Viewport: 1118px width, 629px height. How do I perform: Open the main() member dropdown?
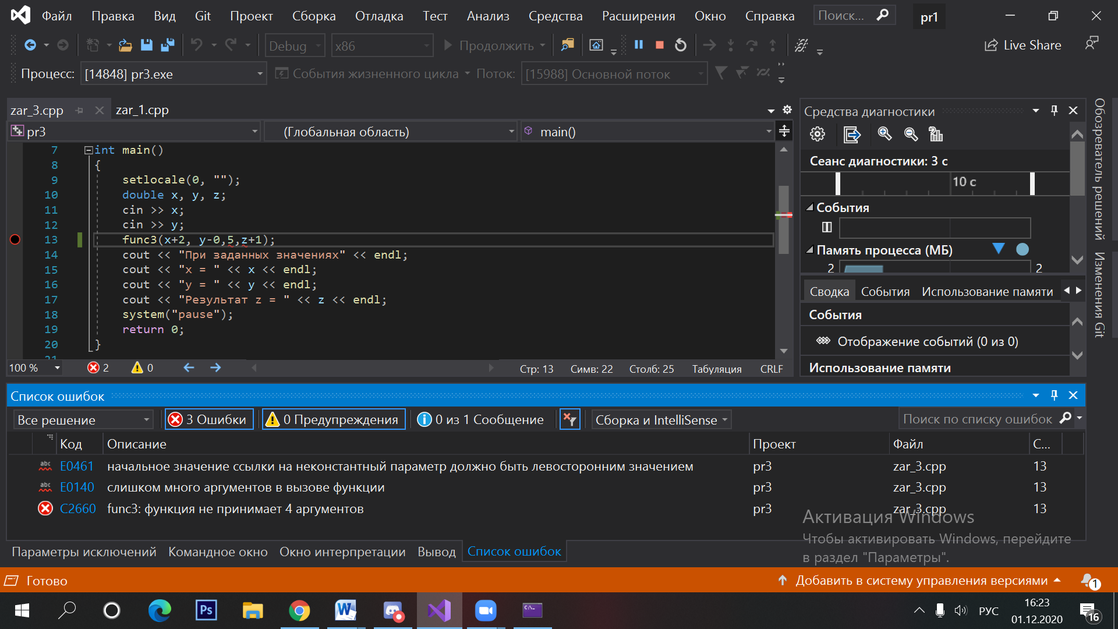point(648,132)
